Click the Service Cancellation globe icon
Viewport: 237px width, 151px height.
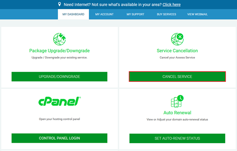coord(177,39)
